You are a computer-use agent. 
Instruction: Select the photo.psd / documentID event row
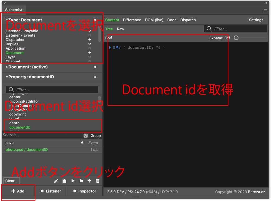(27, 149)
